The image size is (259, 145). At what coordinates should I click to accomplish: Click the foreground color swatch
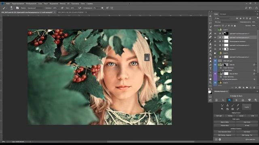[x=210, y=92]
